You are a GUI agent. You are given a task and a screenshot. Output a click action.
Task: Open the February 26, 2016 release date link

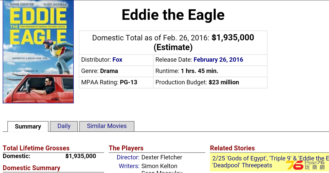[x=218, y=60]
